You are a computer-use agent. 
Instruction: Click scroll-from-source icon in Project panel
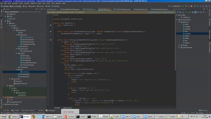point(36,9)
